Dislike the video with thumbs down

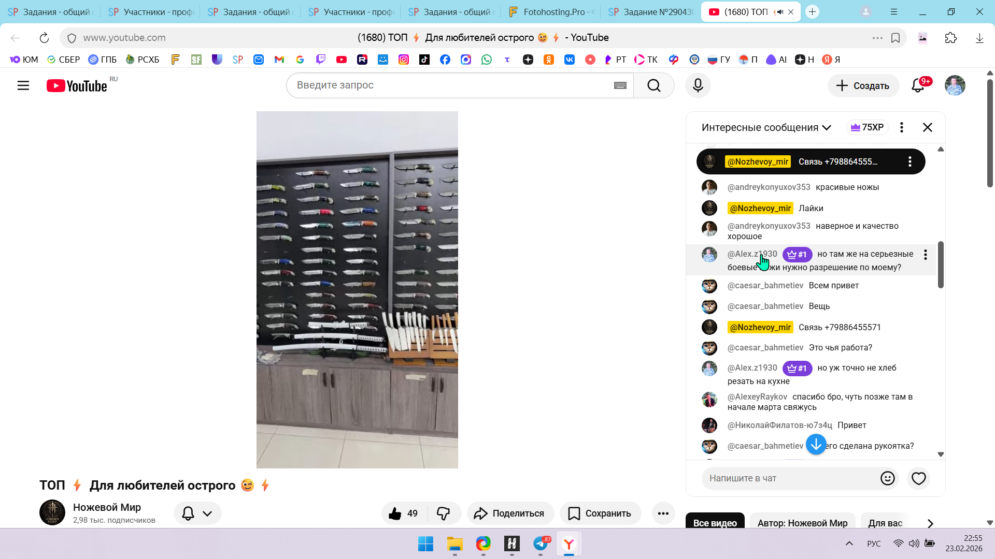coord(444,513)
